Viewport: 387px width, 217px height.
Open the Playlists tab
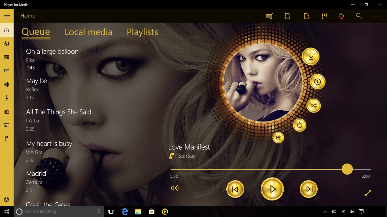coord(142,32)
